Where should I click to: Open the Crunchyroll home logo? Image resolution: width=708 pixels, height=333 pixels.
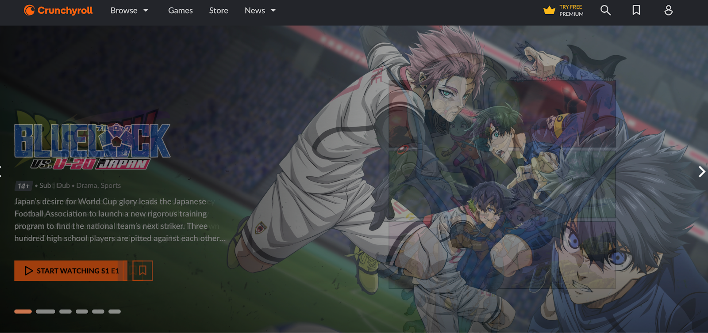(58, 10)
